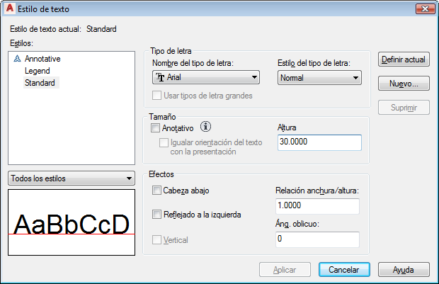
Task: Select the Annotative style in Estilos list
Action: (42, 59)
